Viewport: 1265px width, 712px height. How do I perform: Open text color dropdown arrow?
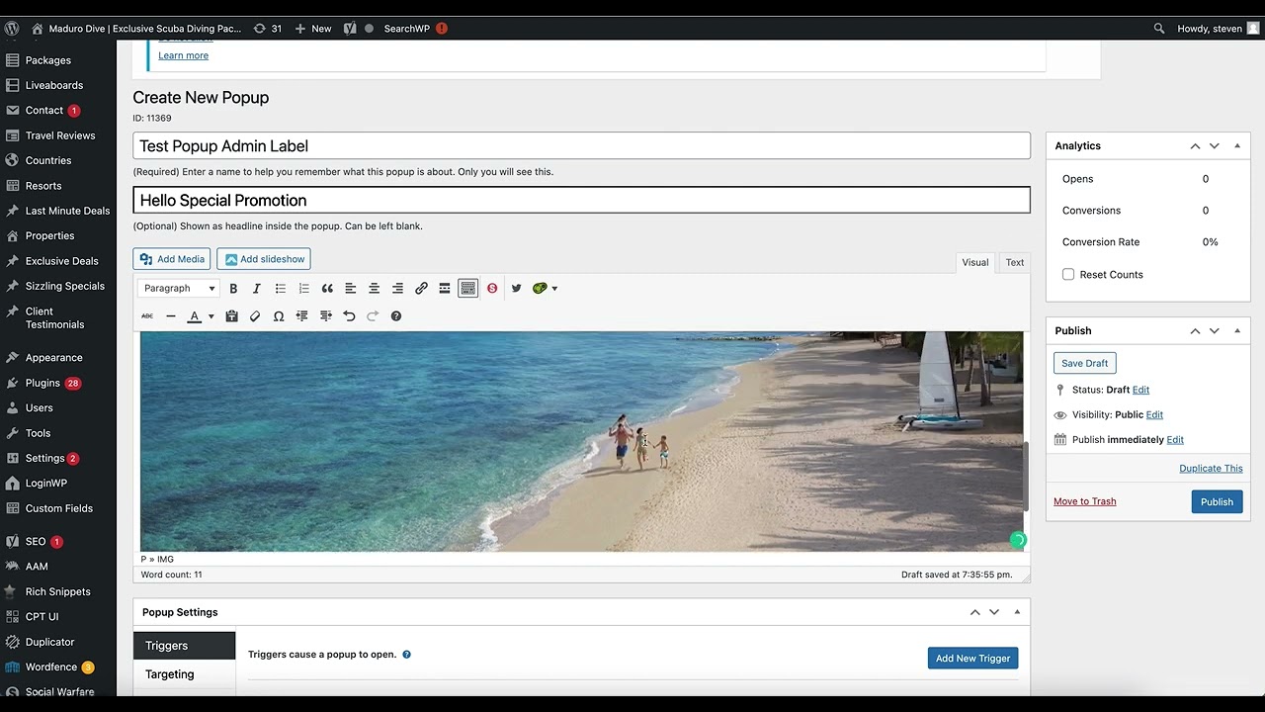click(211, 316)
